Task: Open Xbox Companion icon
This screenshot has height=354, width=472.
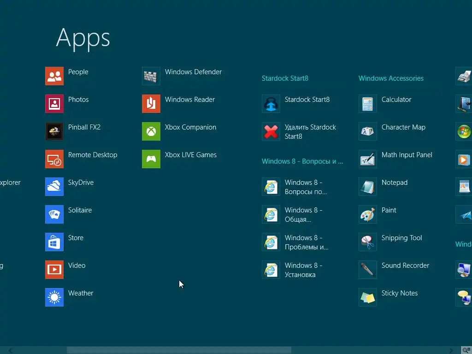Action: pos(151,131)
